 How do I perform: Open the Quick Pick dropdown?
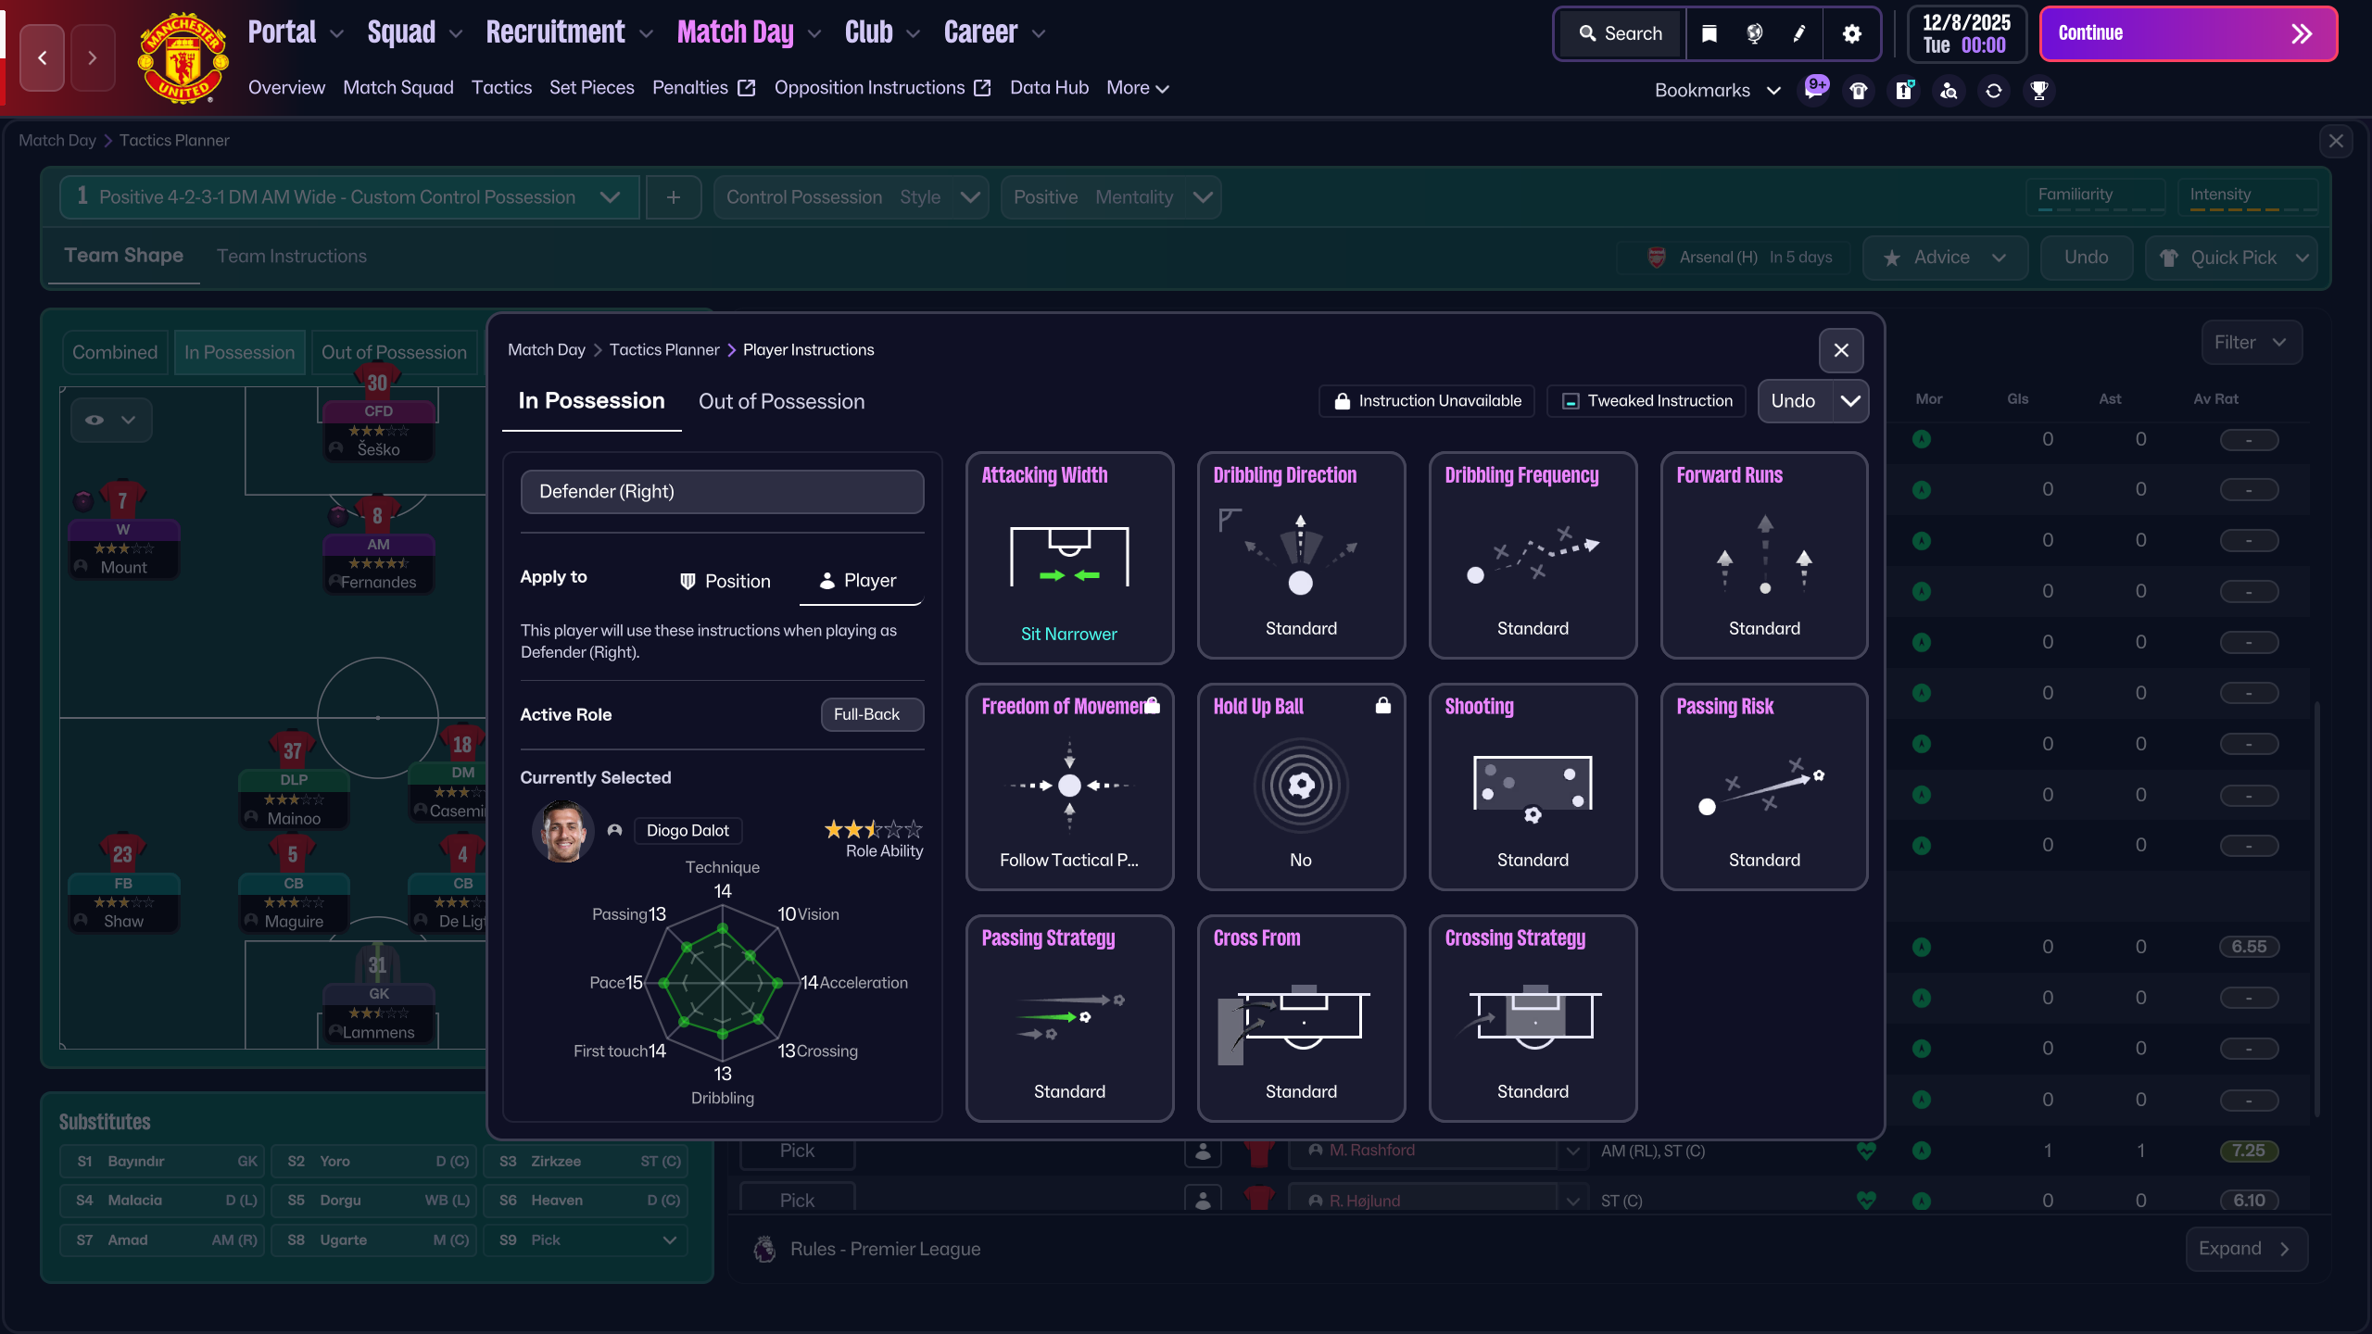coord(2231,258)
